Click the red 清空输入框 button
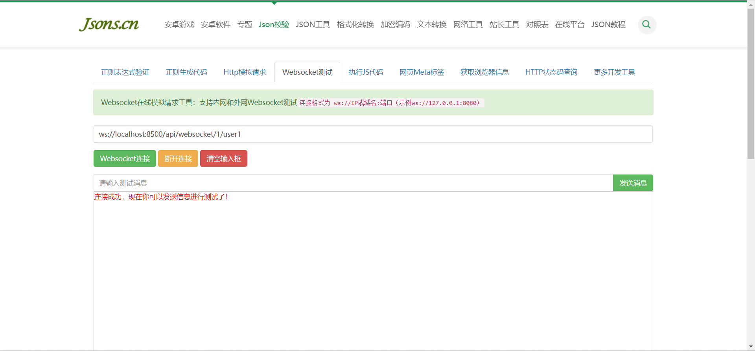The width and height of the screenshot is (755, 351). point(224,158)
